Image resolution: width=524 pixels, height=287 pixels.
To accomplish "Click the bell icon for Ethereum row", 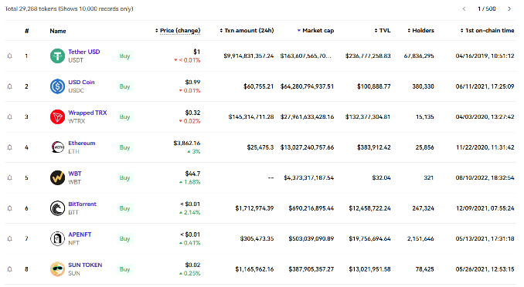I will 10,147.
